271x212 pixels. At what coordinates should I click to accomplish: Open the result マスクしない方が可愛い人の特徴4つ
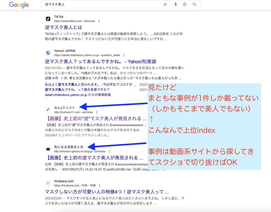107,192
